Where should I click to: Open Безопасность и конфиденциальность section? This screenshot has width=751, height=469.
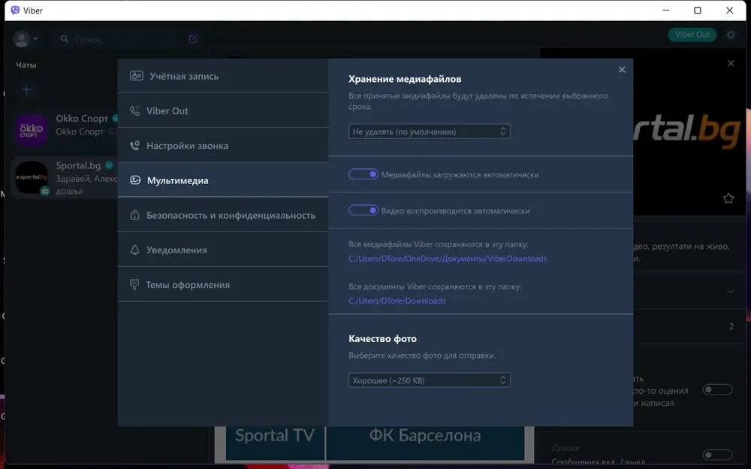click(223, 215)
